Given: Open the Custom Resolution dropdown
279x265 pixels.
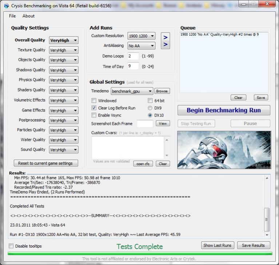Looking at the screenshot, I should [141, 36].
